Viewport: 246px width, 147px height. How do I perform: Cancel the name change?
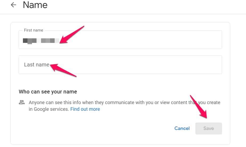182,128
